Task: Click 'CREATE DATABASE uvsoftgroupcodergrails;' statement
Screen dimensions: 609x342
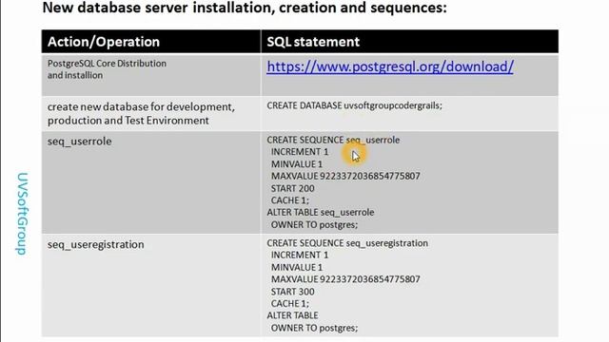Action: tap(354, 105)
